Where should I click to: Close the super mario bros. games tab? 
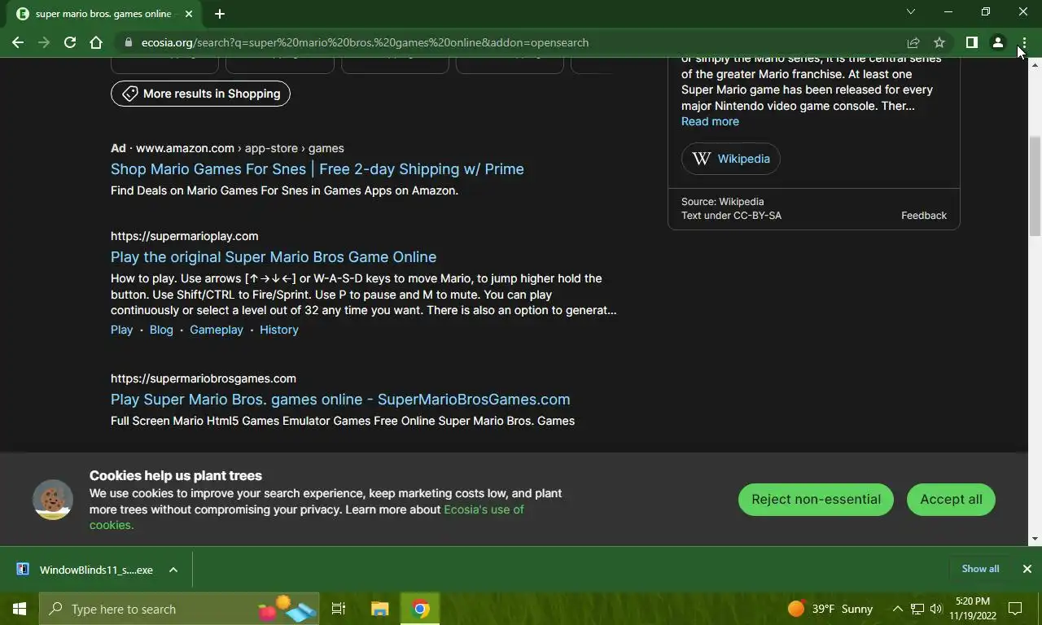(189, 14)
